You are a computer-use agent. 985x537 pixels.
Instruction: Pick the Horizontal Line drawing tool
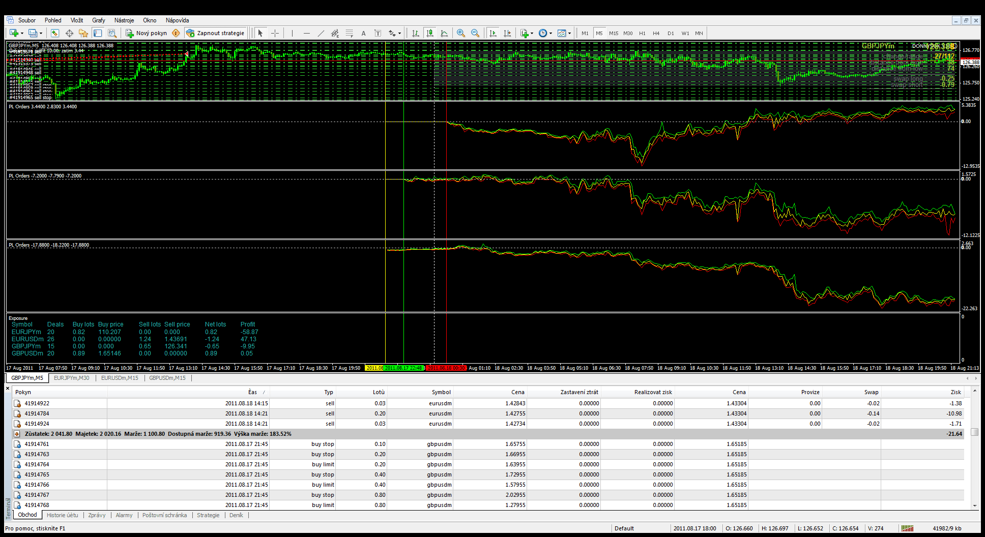(306, 33)
